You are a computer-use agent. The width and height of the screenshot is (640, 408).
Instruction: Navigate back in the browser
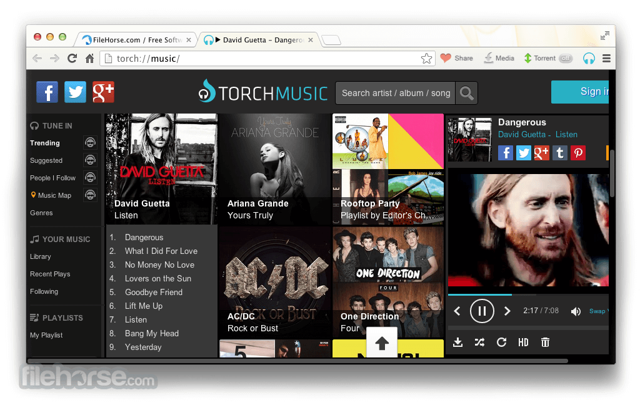coord(37,58)
